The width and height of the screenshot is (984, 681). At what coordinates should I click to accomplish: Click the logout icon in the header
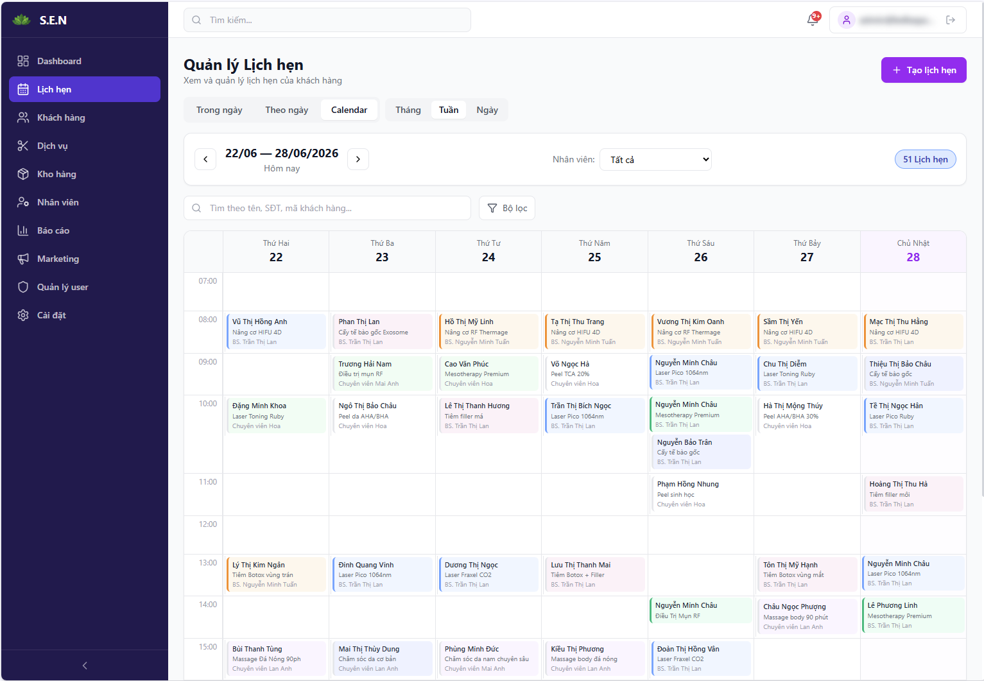click(951, 20)
